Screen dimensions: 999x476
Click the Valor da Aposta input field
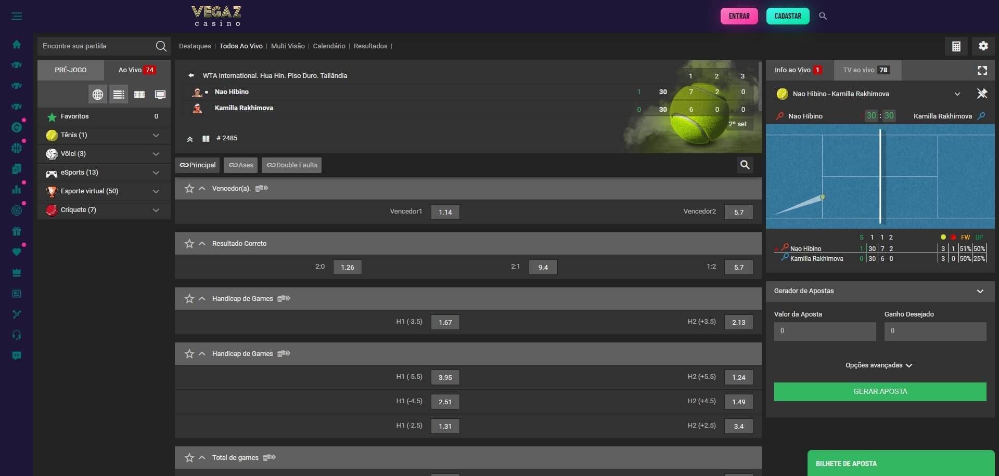point(825,331)
